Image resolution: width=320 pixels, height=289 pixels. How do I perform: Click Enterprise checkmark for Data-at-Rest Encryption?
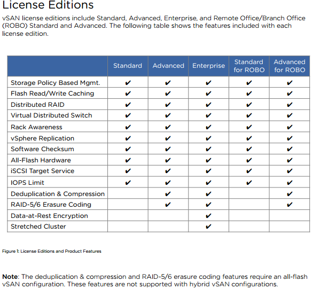[208, 215]
